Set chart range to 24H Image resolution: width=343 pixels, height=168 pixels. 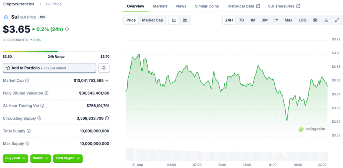click(x=229, y=20)
